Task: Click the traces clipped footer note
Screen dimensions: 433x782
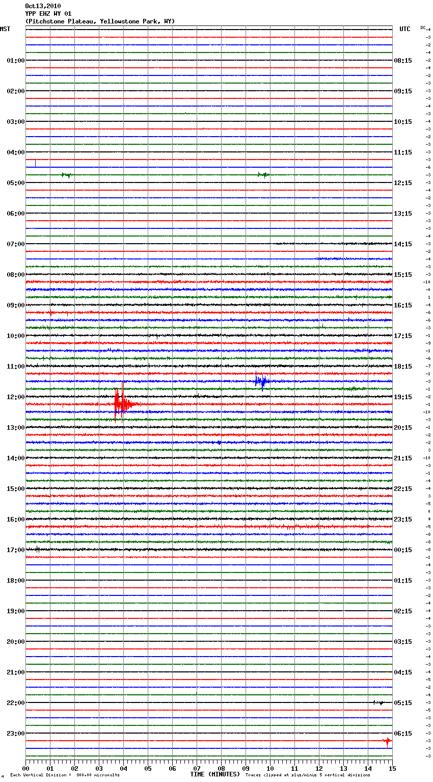Action: pos(308,775)
